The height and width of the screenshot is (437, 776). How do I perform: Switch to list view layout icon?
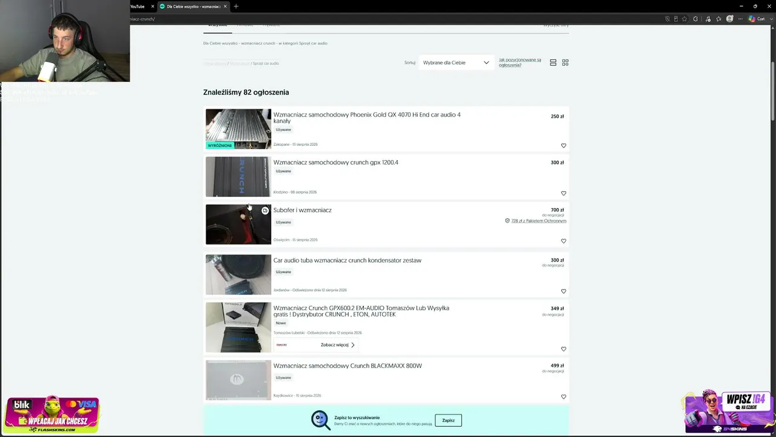553,63
